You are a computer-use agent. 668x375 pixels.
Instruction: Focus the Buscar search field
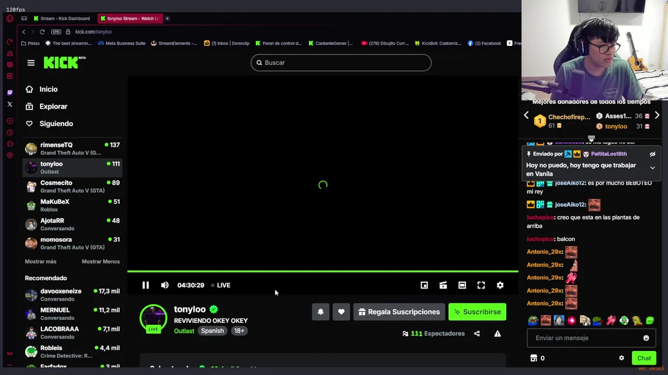(x=341, y=63)
